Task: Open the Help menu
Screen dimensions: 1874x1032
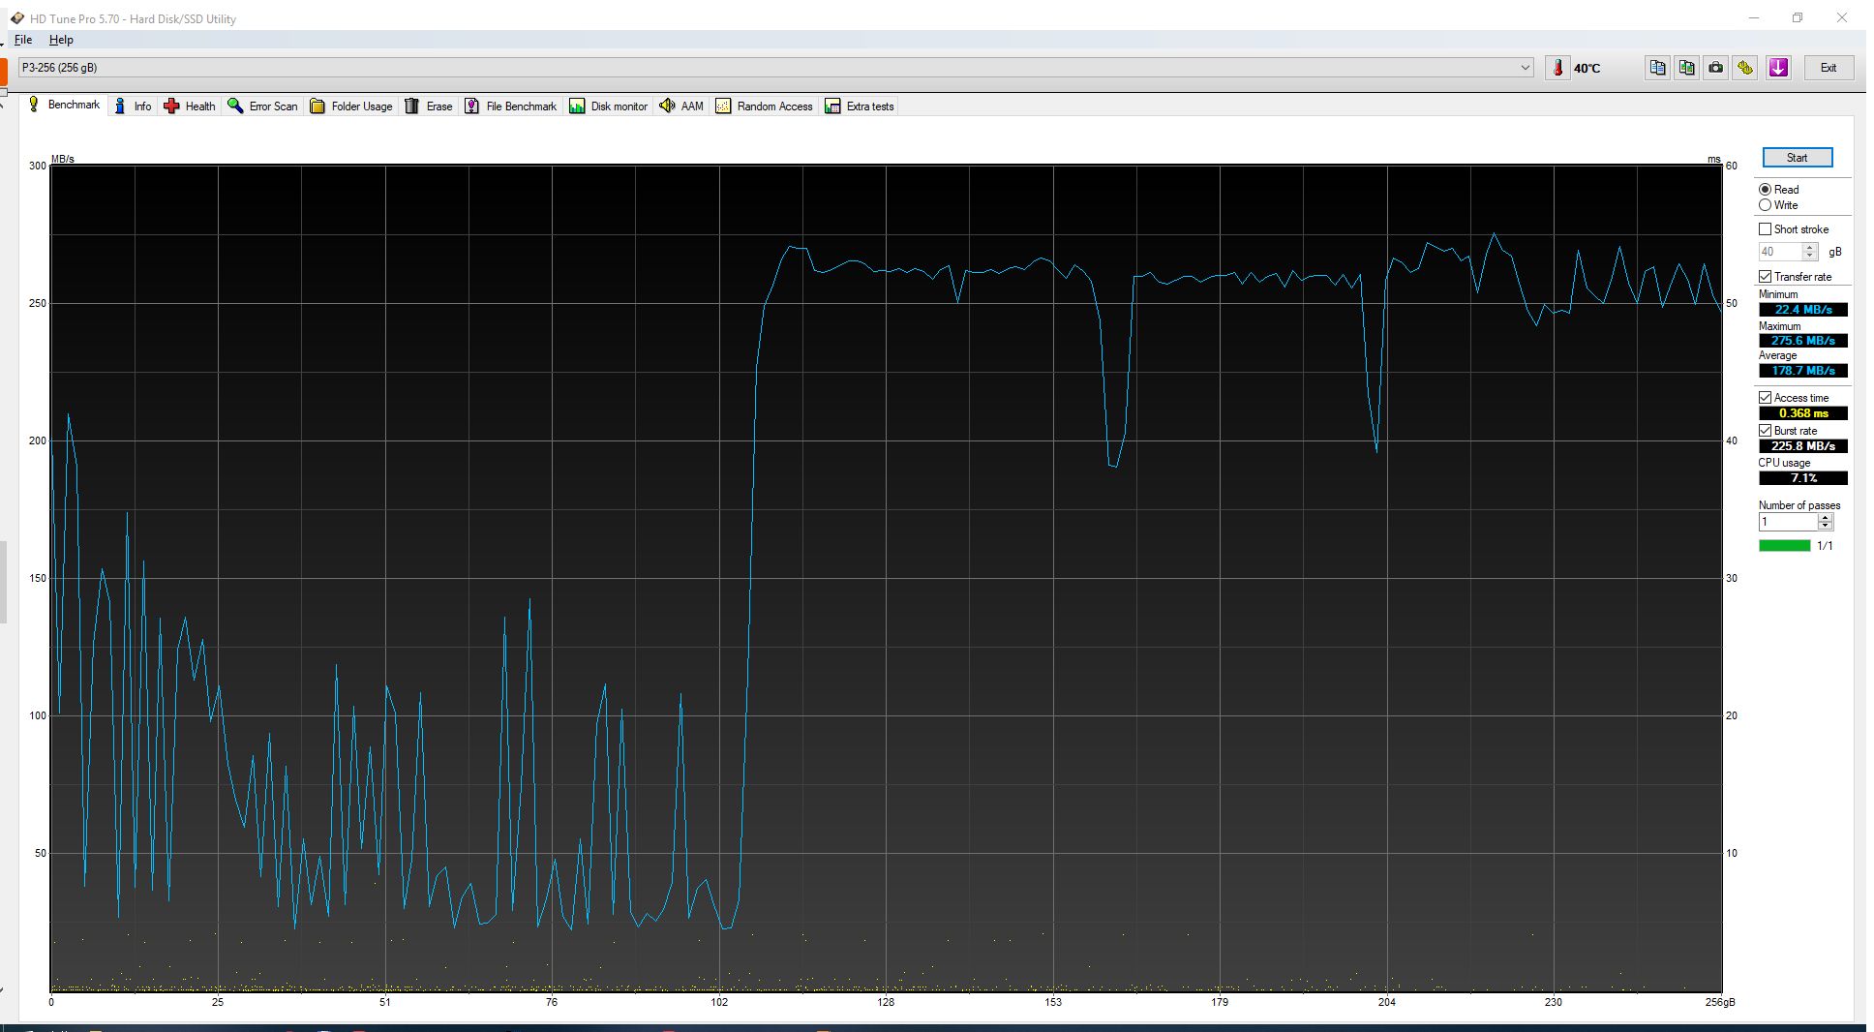Action: click(61, 40)
